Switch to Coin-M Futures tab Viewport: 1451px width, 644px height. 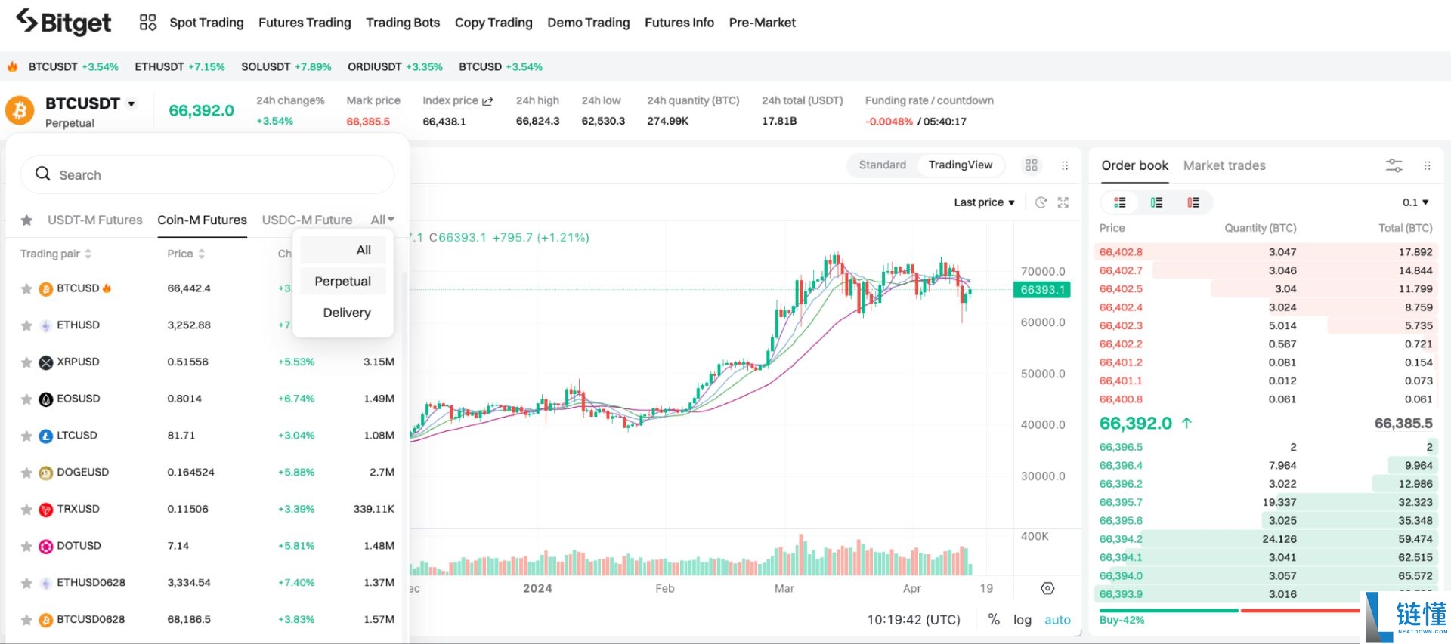point(202,220)
